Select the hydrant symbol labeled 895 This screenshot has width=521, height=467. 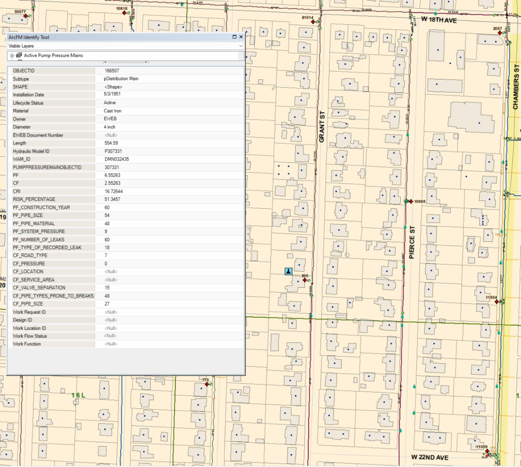305,280
